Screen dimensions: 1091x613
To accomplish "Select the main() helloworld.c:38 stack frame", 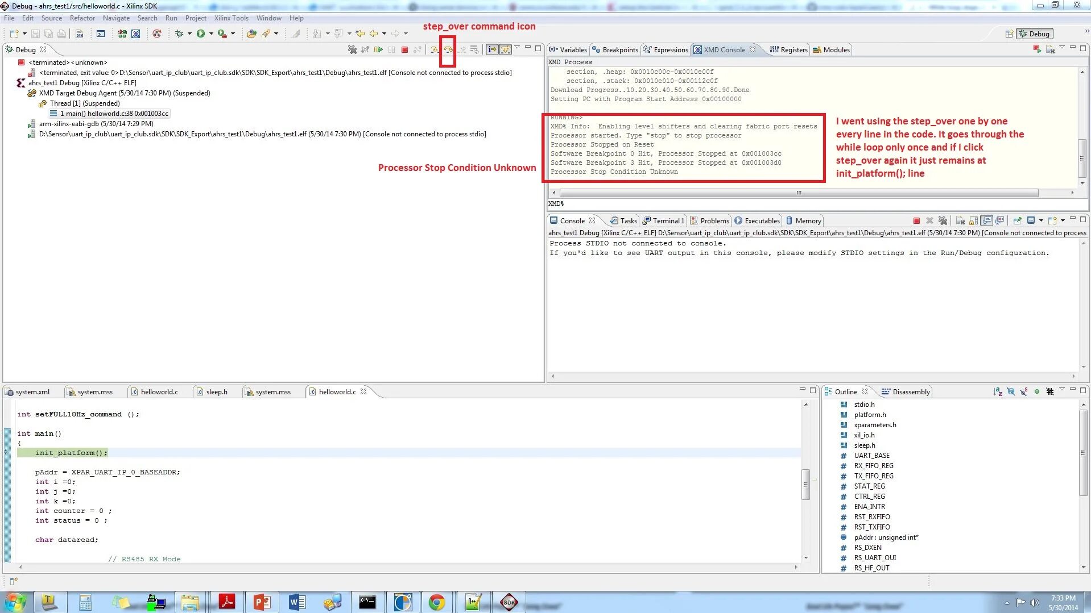I will pyautogui.click(x=109, y=114).
